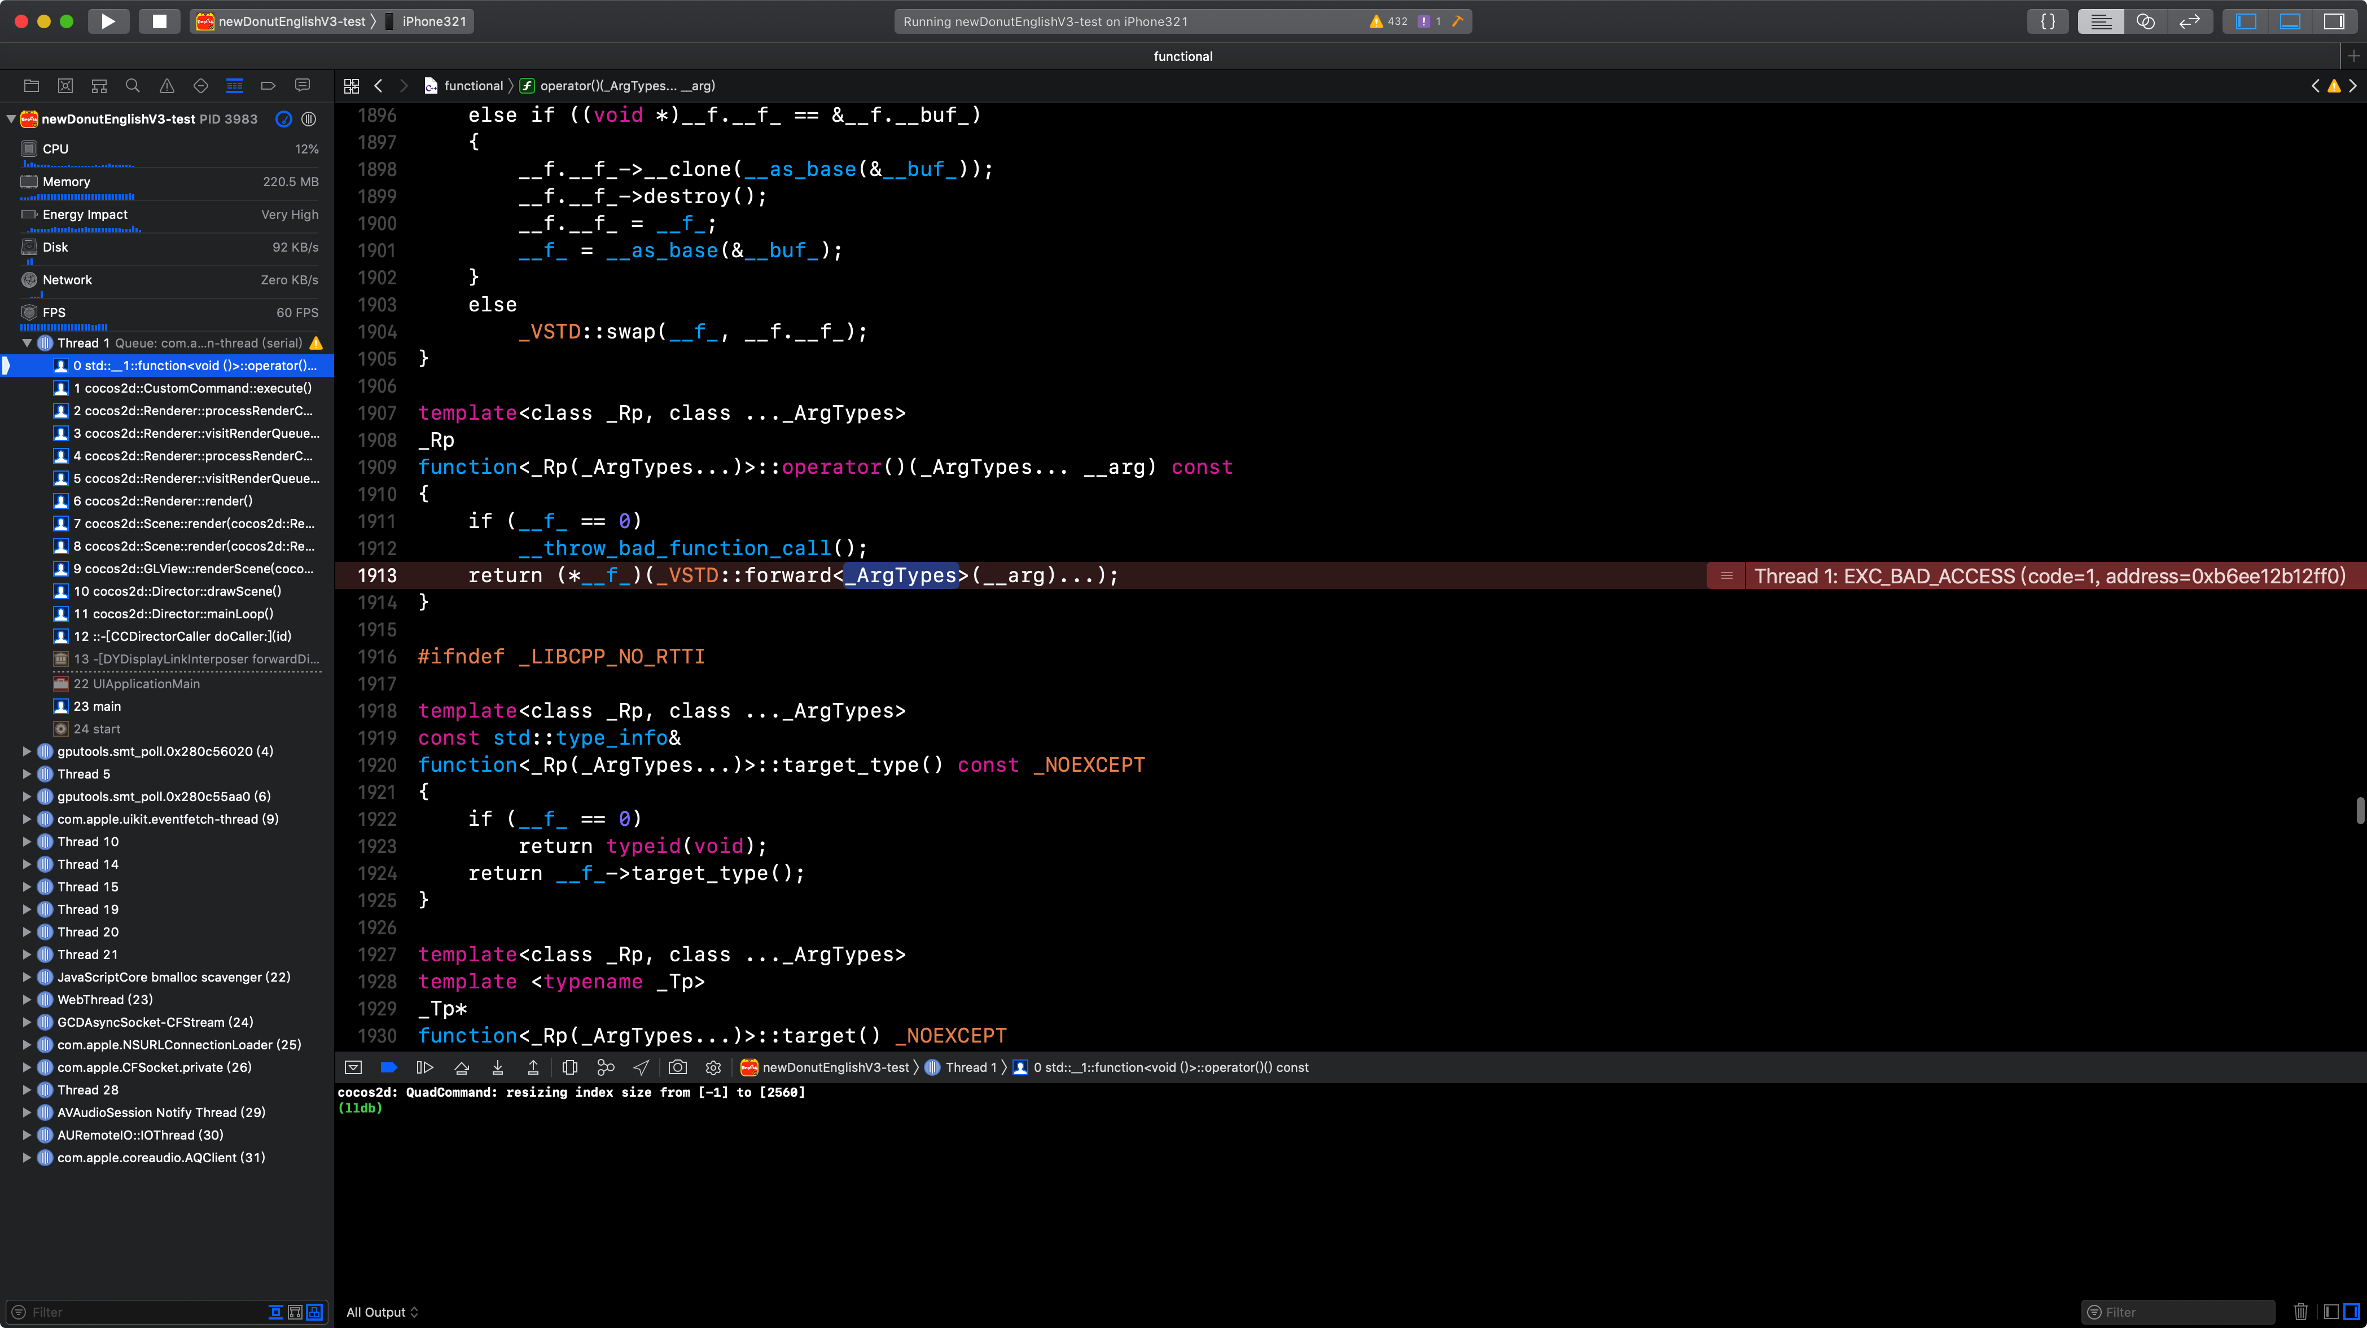Collapse Thread 1 stack disclosure triangle
This screenshot has width=2367, height=1328.
[x=27, y=342]
